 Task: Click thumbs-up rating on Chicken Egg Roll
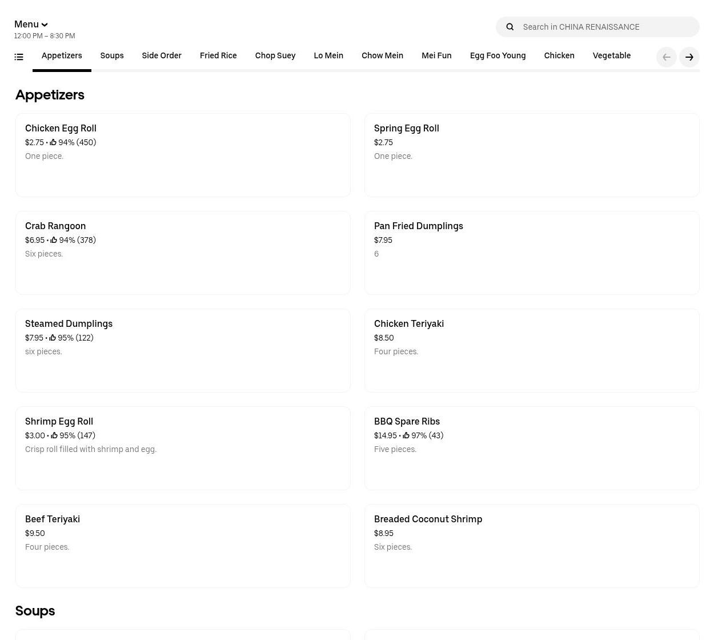(53, 142)
